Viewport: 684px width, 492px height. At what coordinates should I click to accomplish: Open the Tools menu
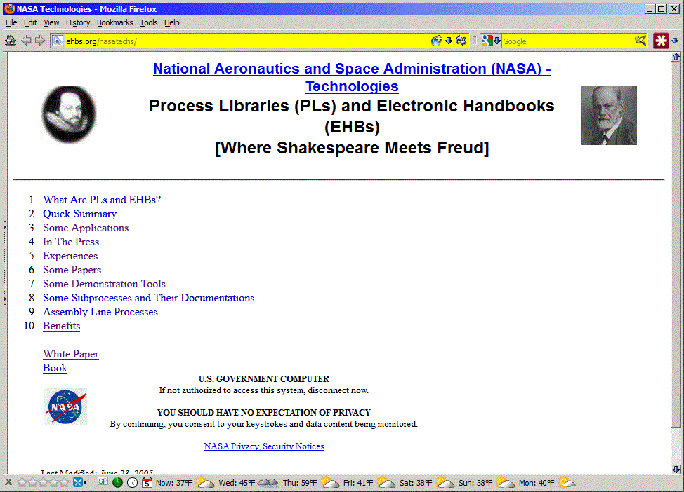click(148, 22)
